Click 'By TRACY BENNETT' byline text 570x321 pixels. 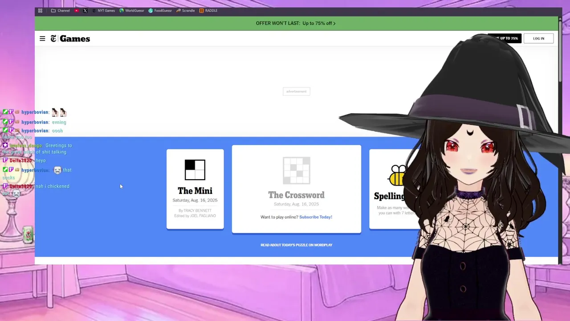point(195,210)
